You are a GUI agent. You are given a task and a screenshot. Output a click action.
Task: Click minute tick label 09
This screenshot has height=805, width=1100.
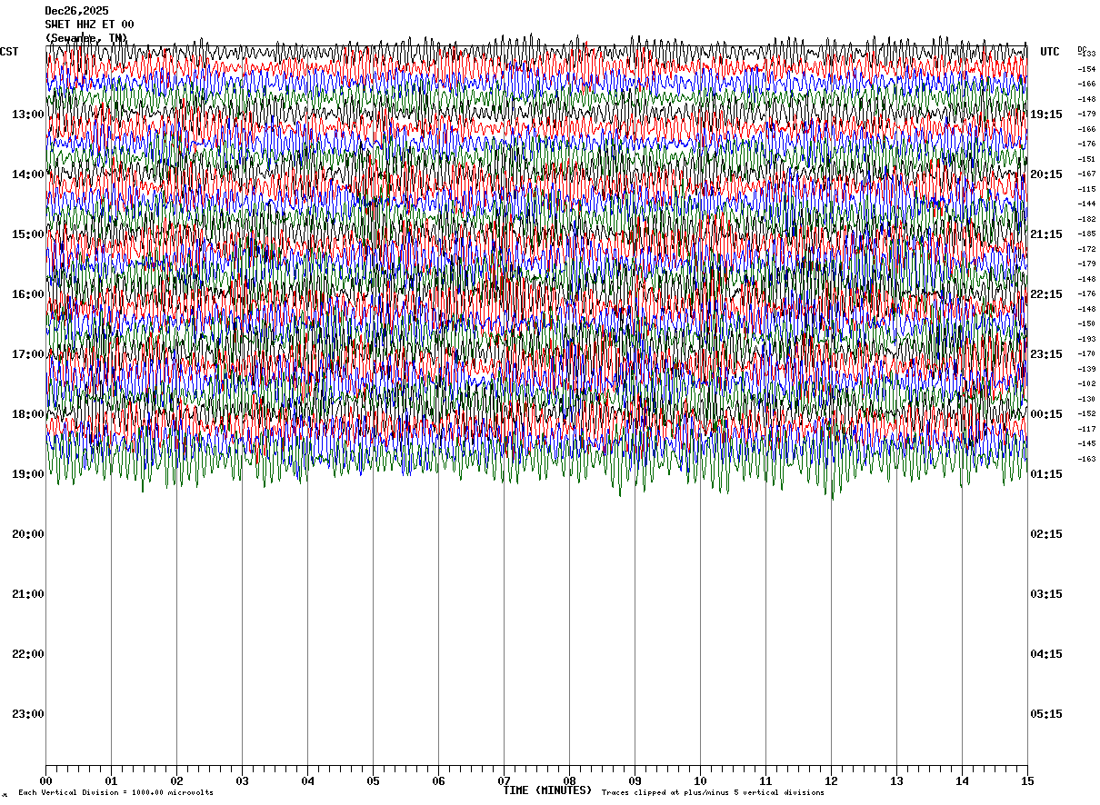coord(635,781)
